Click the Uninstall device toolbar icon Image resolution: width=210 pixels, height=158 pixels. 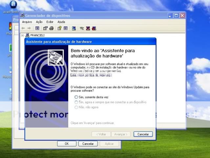click(88, 28)
